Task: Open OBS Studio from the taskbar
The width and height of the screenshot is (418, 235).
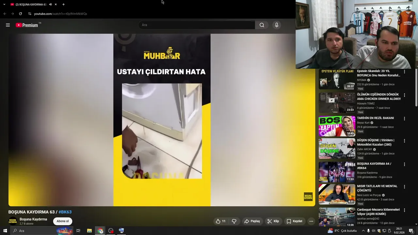Action: click(111, 231)
